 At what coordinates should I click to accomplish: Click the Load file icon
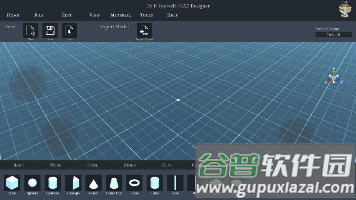click(x=69, y=30)
